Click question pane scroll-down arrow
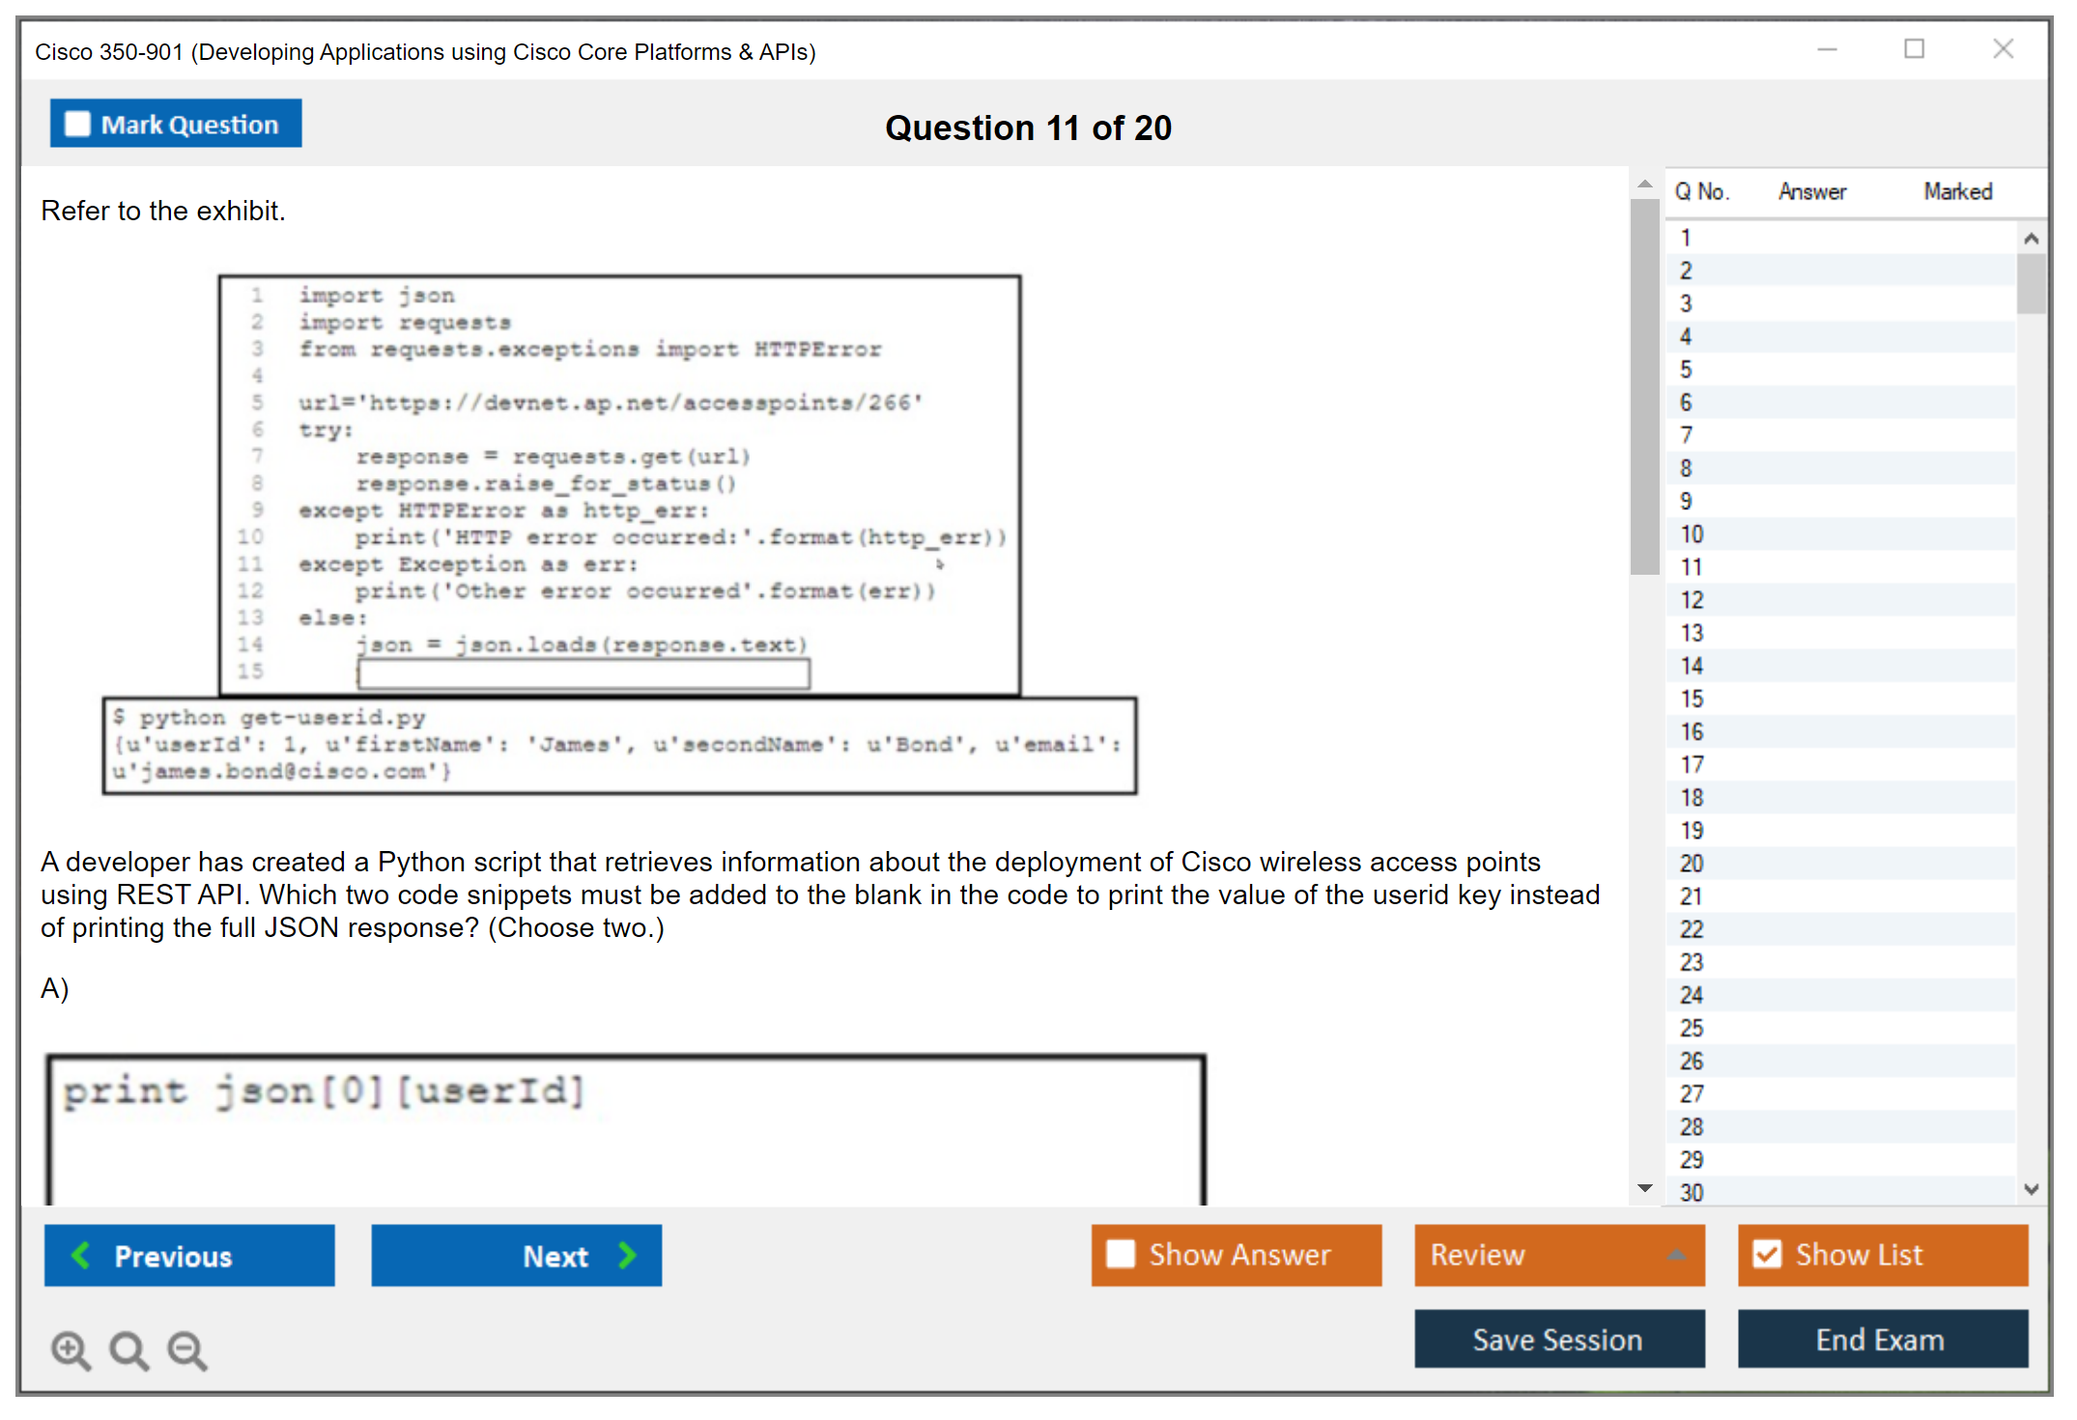2077x1420 pixels. (x=1644, y=1188)
